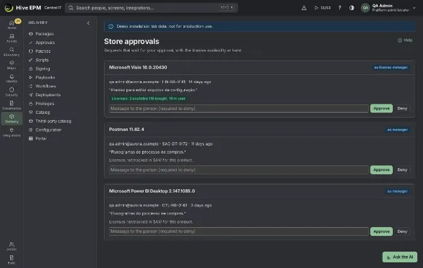This screenshot has width=423, height=268.
Task: Open the Discovery section icon
Action: point(11,52)
